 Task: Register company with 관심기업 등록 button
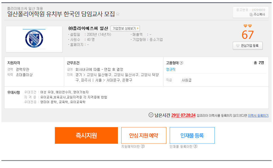248,46
